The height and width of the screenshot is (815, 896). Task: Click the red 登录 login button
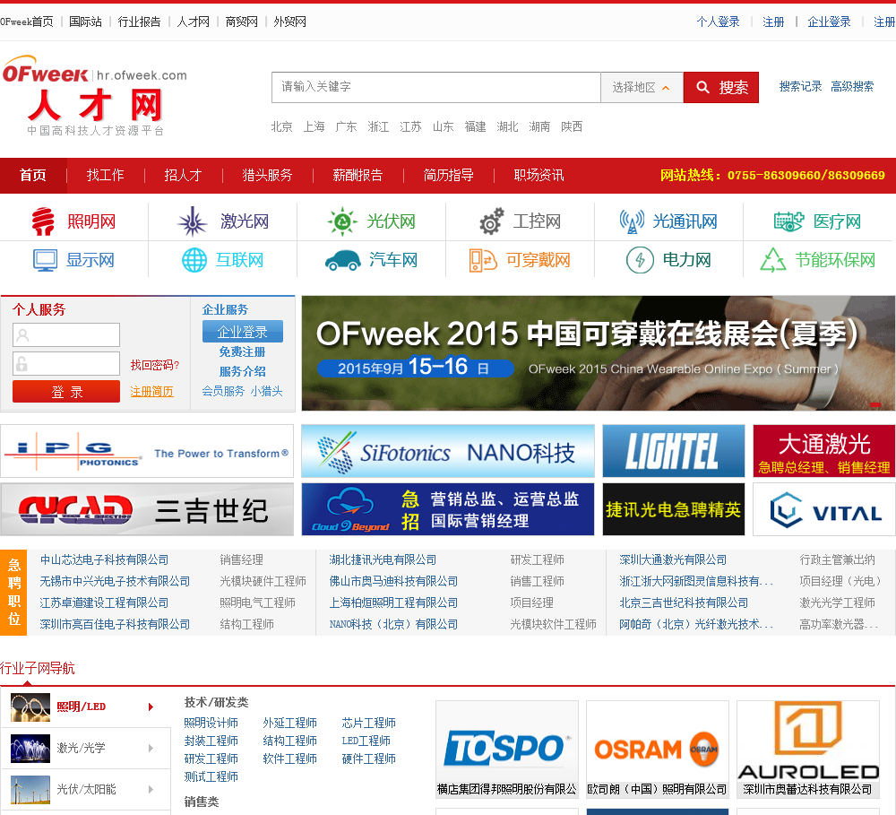(66, 392)
